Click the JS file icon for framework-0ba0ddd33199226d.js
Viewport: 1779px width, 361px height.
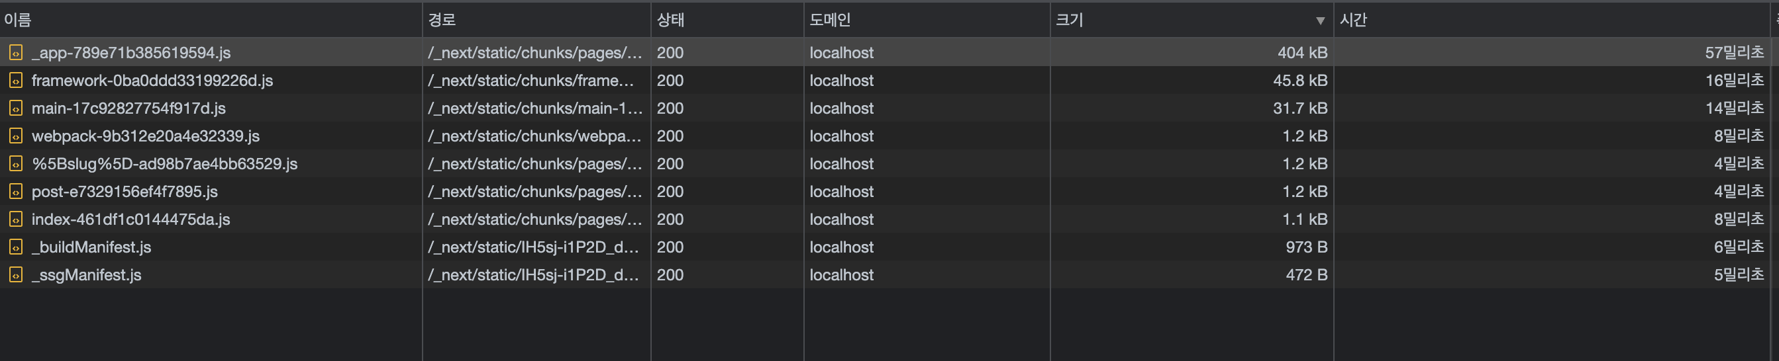[15, 81]
